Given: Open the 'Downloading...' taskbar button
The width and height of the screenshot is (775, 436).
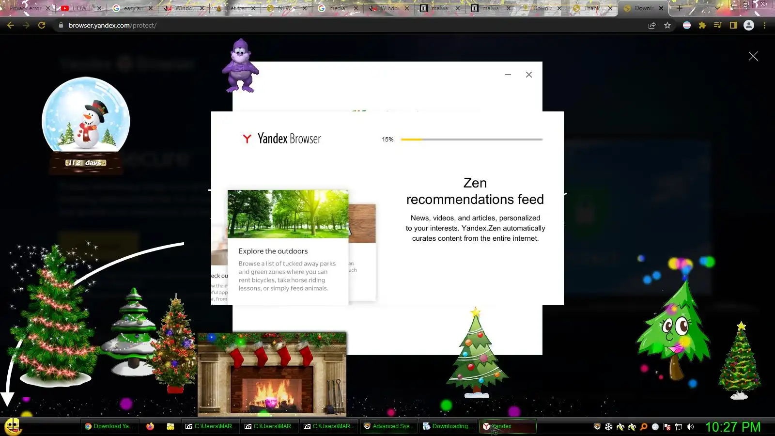Looking at the screenshot, I should (448, 426).
